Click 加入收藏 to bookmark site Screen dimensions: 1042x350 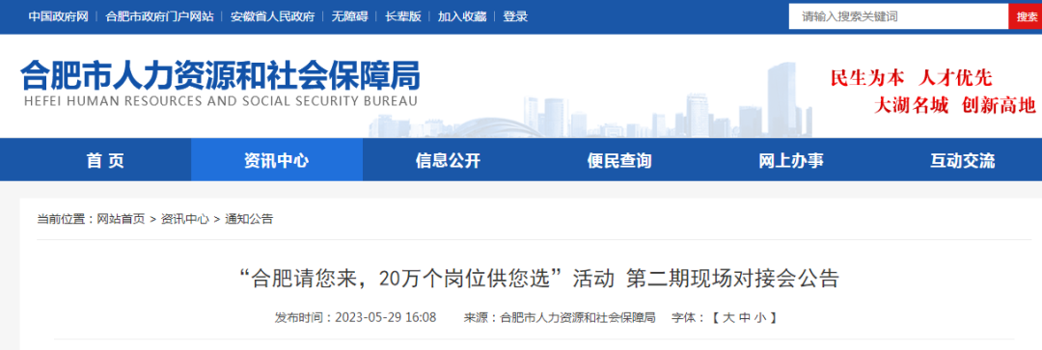tap(462, 16)
